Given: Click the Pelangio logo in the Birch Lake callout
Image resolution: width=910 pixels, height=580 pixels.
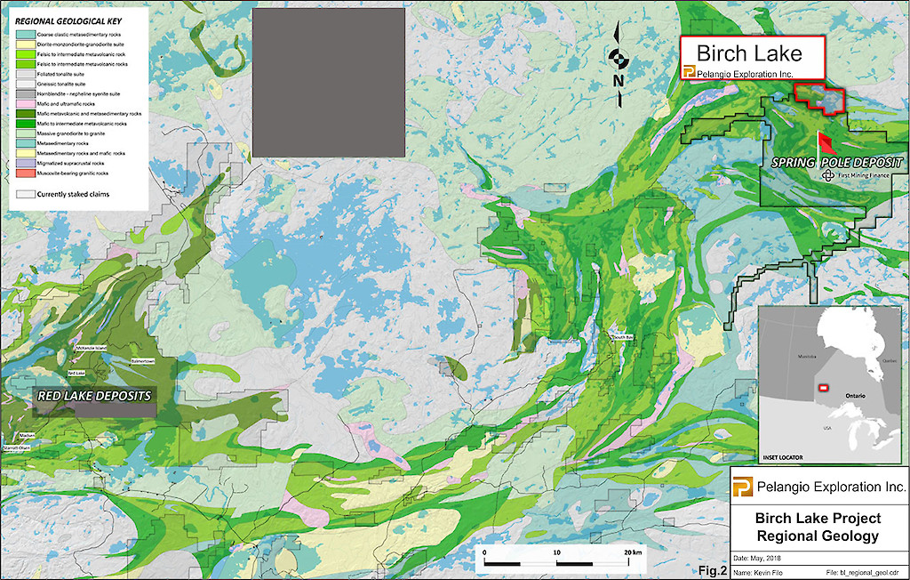Looking at the screenshot, I should [690, 71].
